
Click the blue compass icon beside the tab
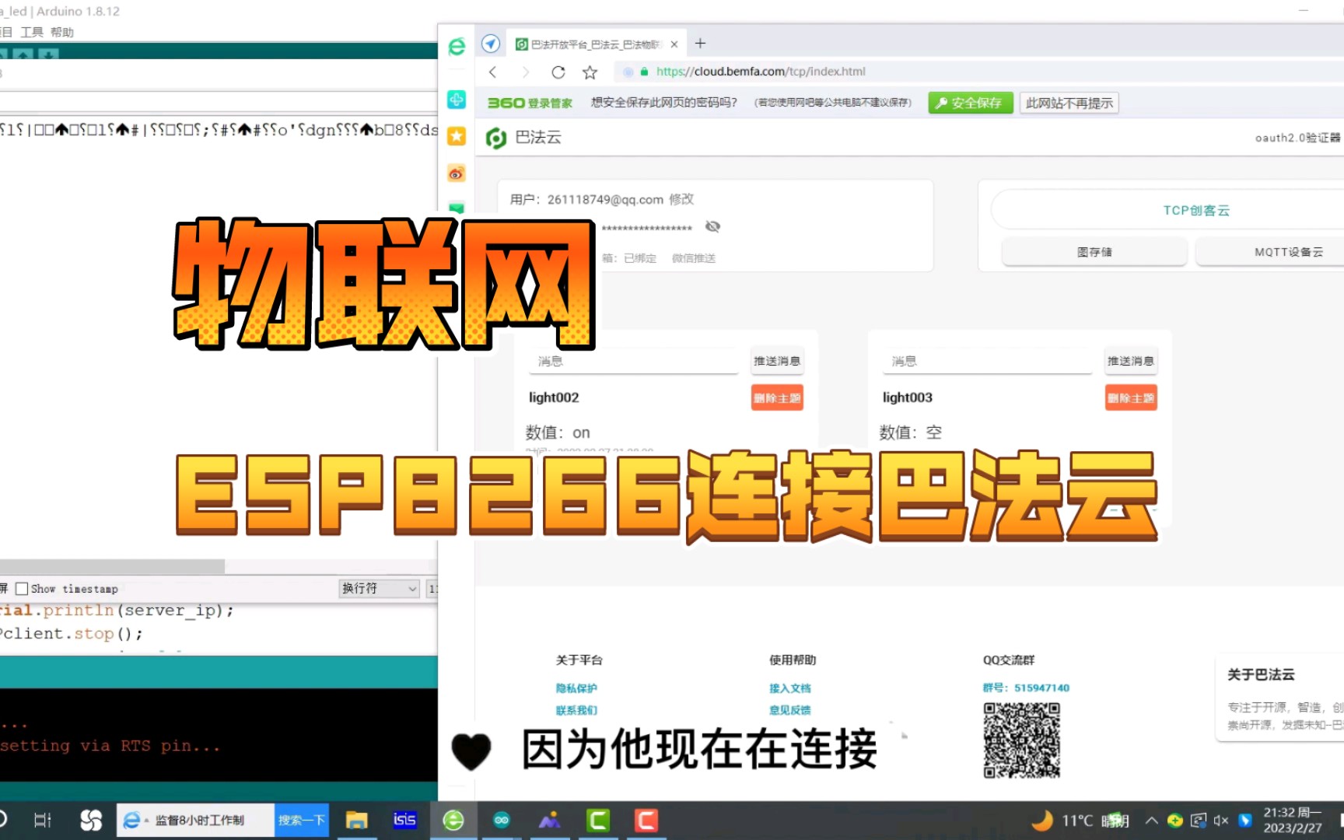pos(490,44)
